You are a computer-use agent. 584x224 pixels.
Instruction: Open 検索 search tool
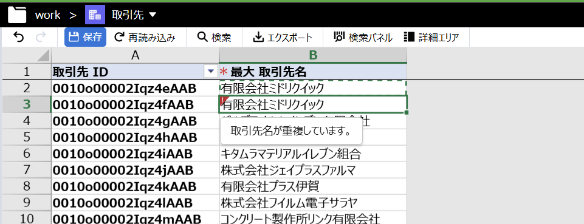point(214,37)
